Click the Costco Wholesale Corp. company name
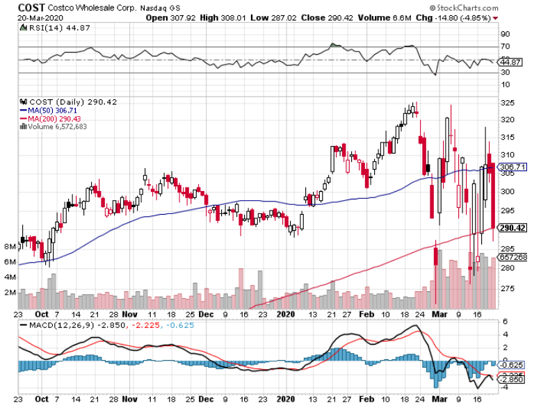Viewport: 541px width, 410px height. (x=92, y=8)
